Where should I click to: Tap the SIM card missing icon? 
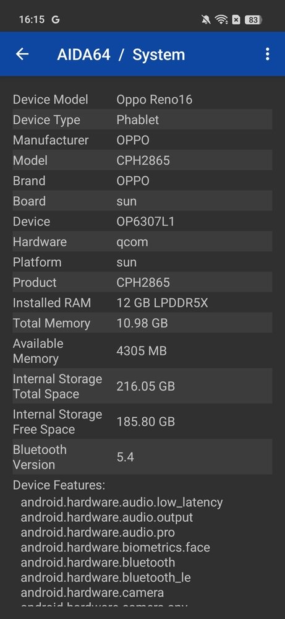236,19
